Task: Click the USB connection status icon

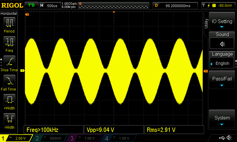Action: pyautogui.click(x=222, y=138)
